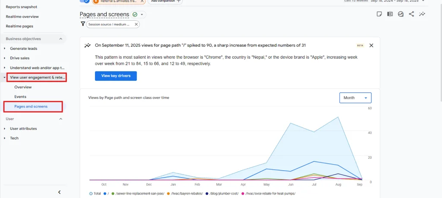Image resolution: width=442 pixels, height=198 pixels.
Task: Select Events in the sidebar
Action: (20, 97)
